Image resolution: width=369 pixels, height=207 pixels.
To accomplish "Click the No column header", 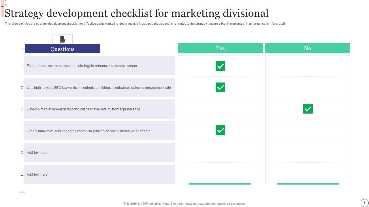I will click(x=307, y=48).
